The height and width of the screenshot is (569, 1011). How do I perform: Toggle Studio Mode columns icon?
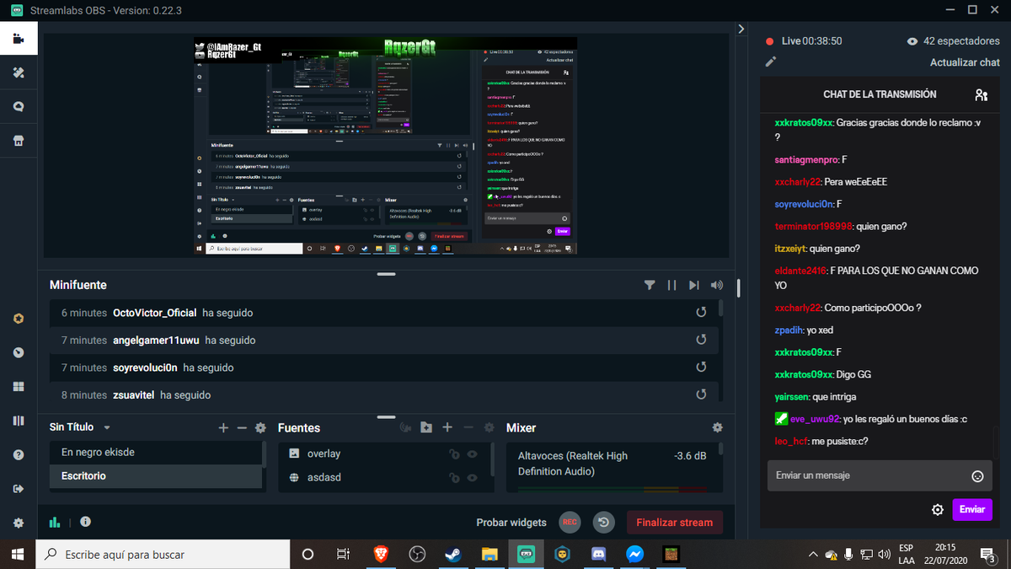pos(19,421)
